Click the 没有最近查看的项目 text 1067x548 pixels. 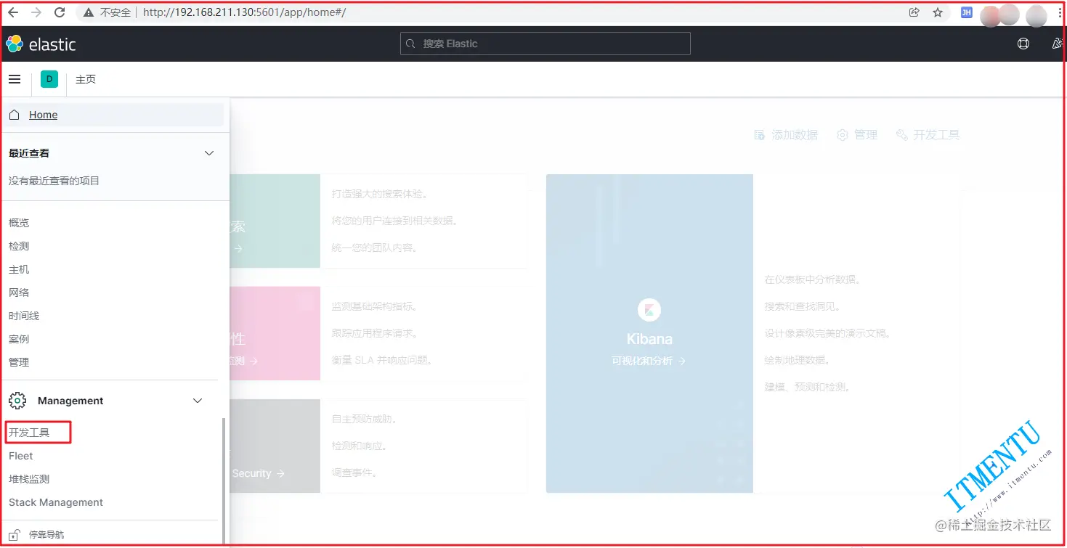click(54, 181)
